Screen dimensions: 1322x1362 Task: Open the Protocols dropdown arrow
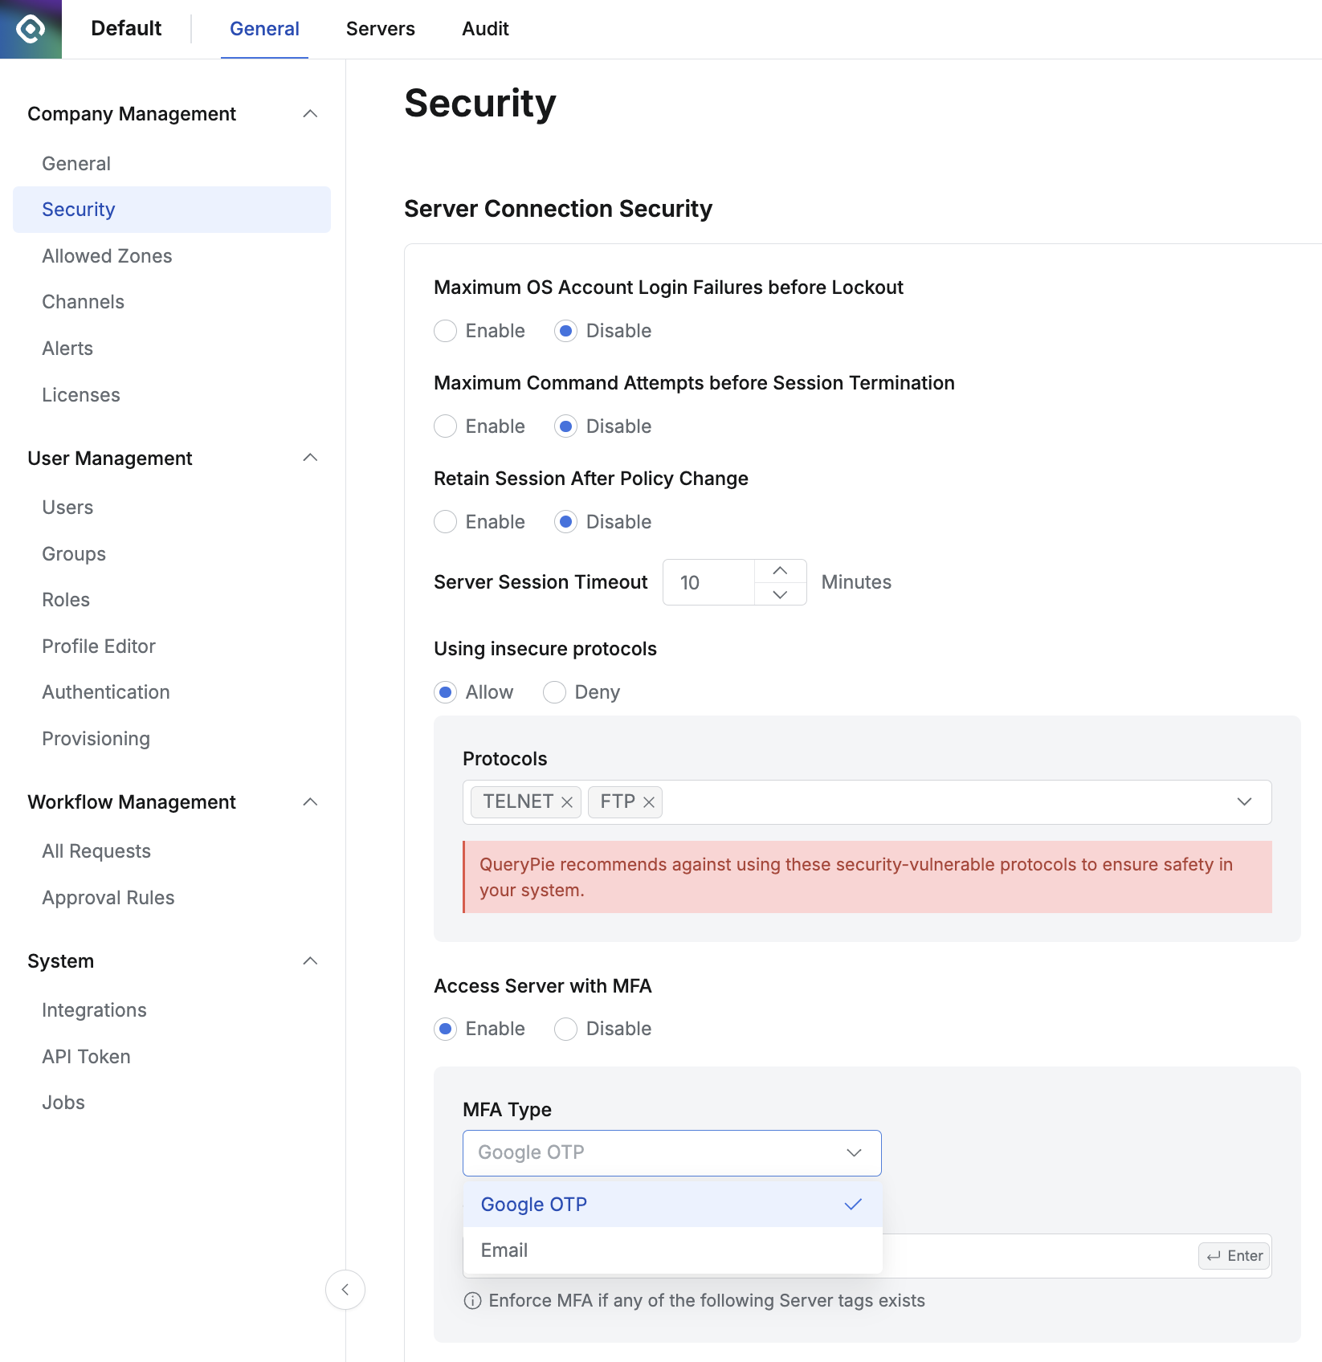(1244, 802)
